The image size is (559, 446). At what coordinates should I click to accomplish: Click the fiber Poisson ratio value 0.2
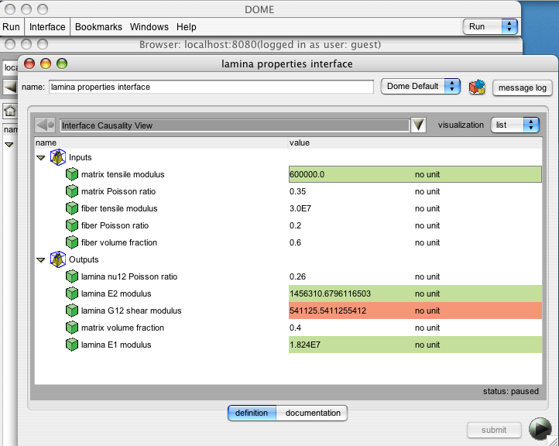[x=295, y=225]
